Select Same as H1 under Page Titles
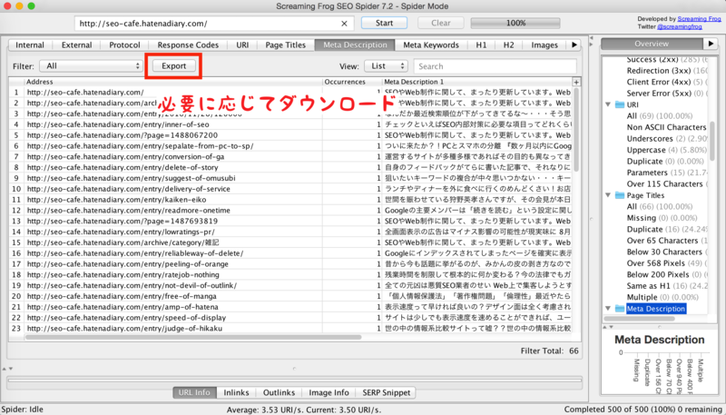 coord(667,286)
